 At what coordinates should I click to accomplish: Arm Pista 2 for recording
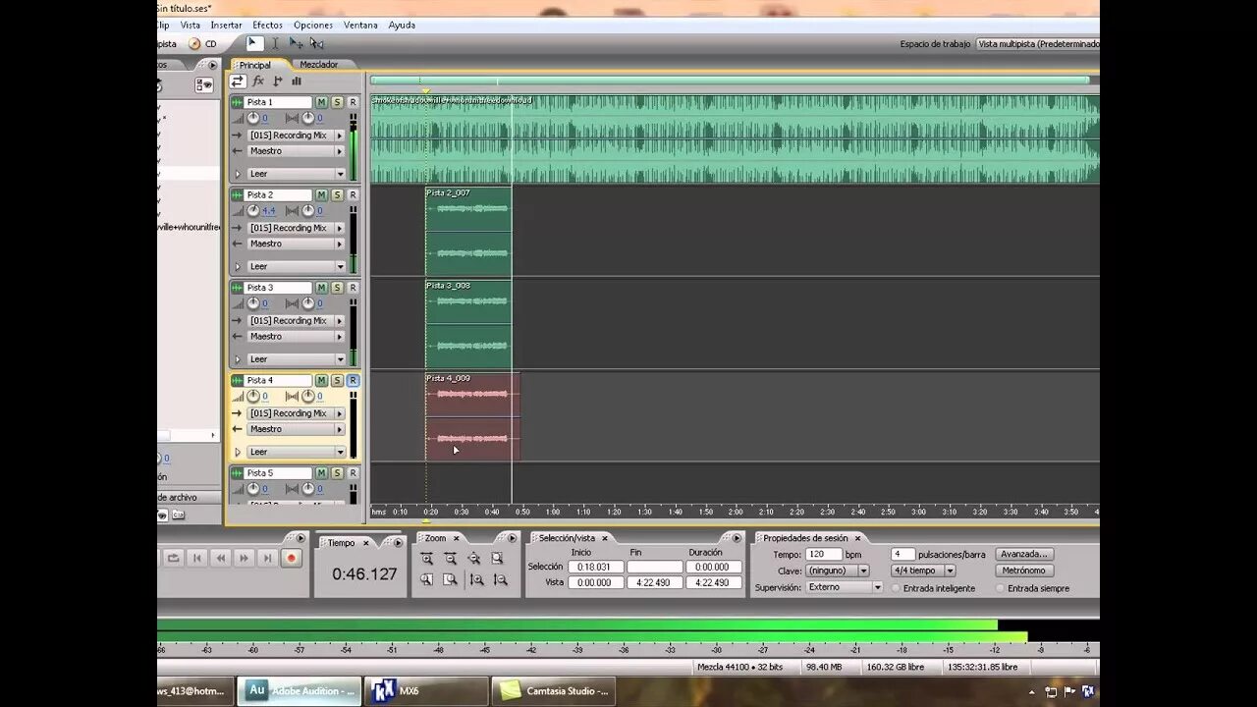tap(353, 195)
